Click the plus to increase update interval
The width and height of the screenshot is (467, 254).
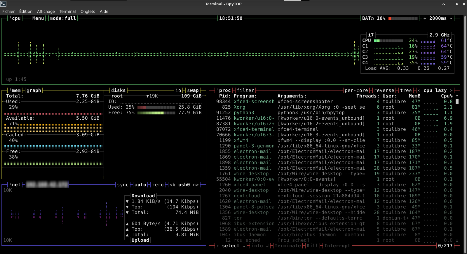click(x=425, y=18)
